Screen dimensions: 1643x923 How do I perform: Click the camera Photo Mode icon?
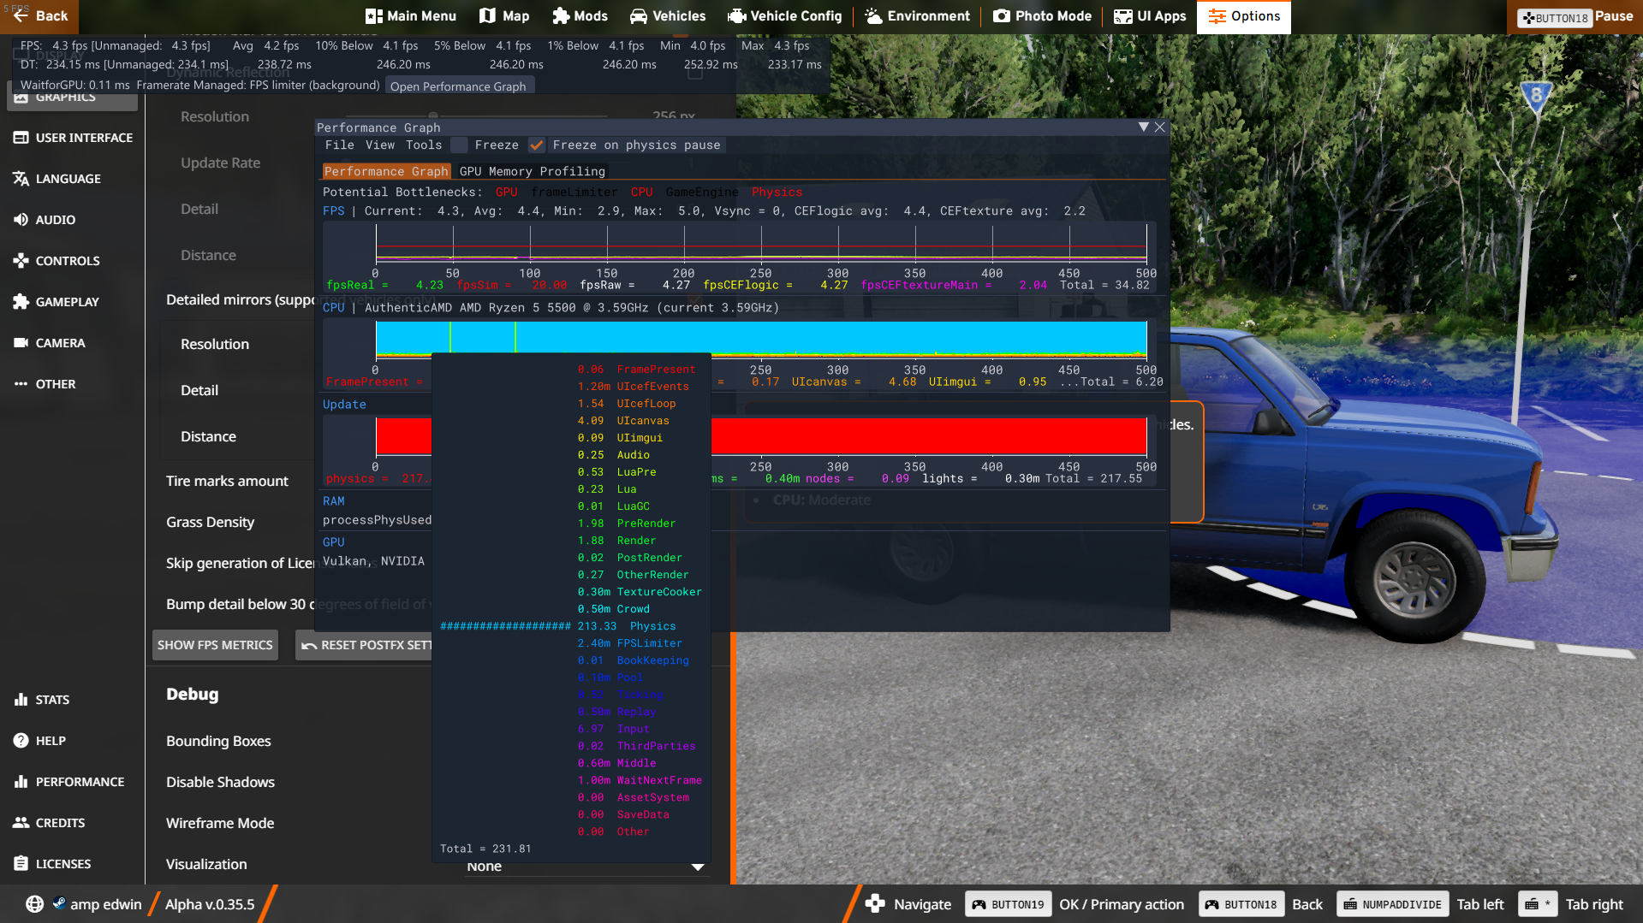(x=1001, y=16)
